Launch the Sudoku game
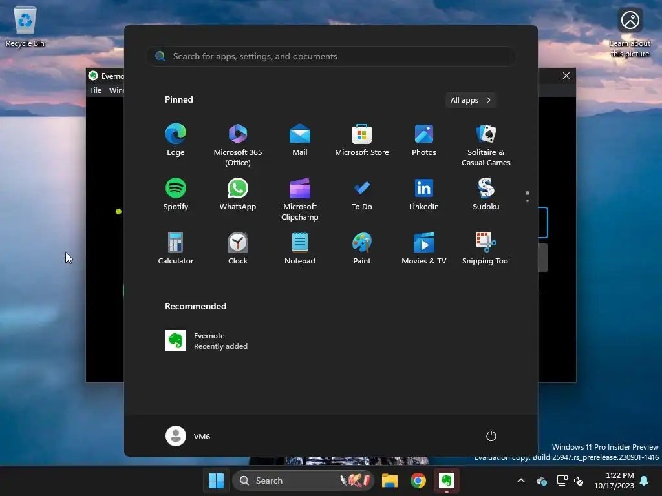Viewport: 662px width, 496px height. click(x=486, y=194)
